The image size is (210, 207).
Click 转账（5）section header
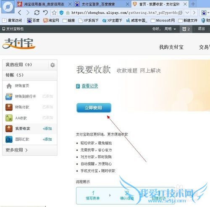[30, 75]
